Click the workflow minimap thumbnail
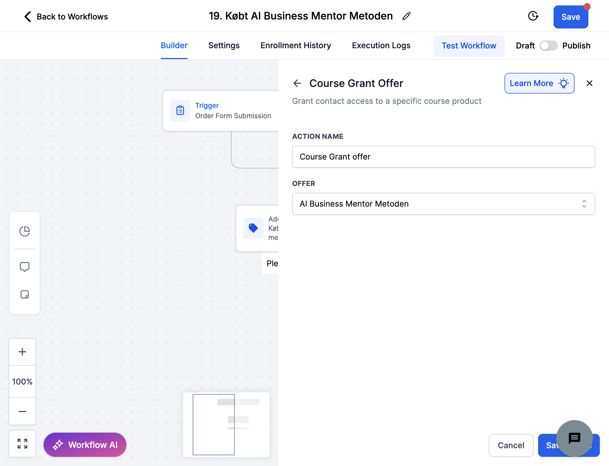609x466 pixels. (x=226, y=424)
